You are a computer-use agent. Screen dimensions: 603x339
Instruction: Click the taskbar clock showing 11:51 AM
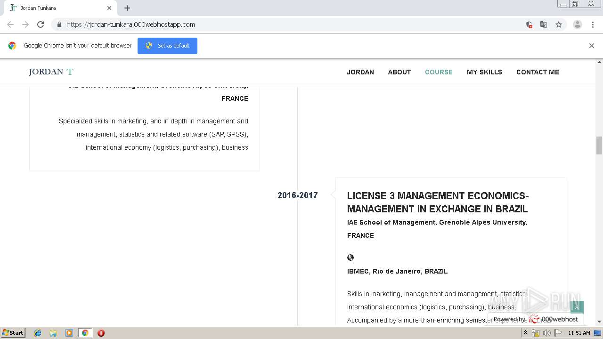tap(579, 333)
